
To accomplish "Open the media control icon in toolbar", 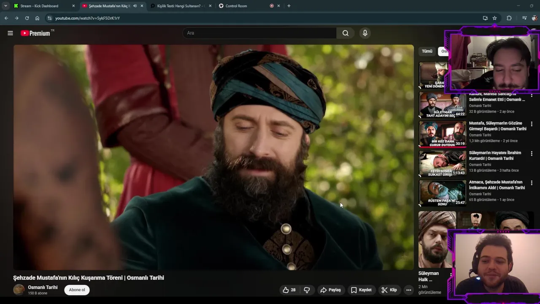I will 524,18.
